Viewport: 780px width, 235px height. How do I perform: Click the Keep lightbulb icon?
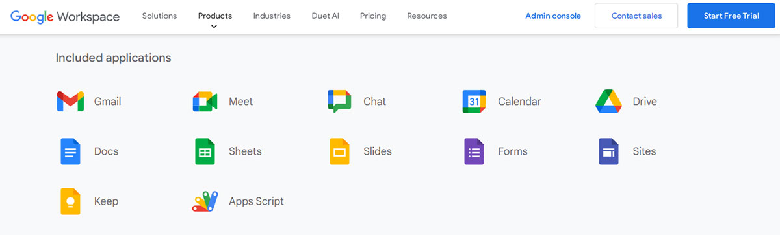[x=70, y=201]
